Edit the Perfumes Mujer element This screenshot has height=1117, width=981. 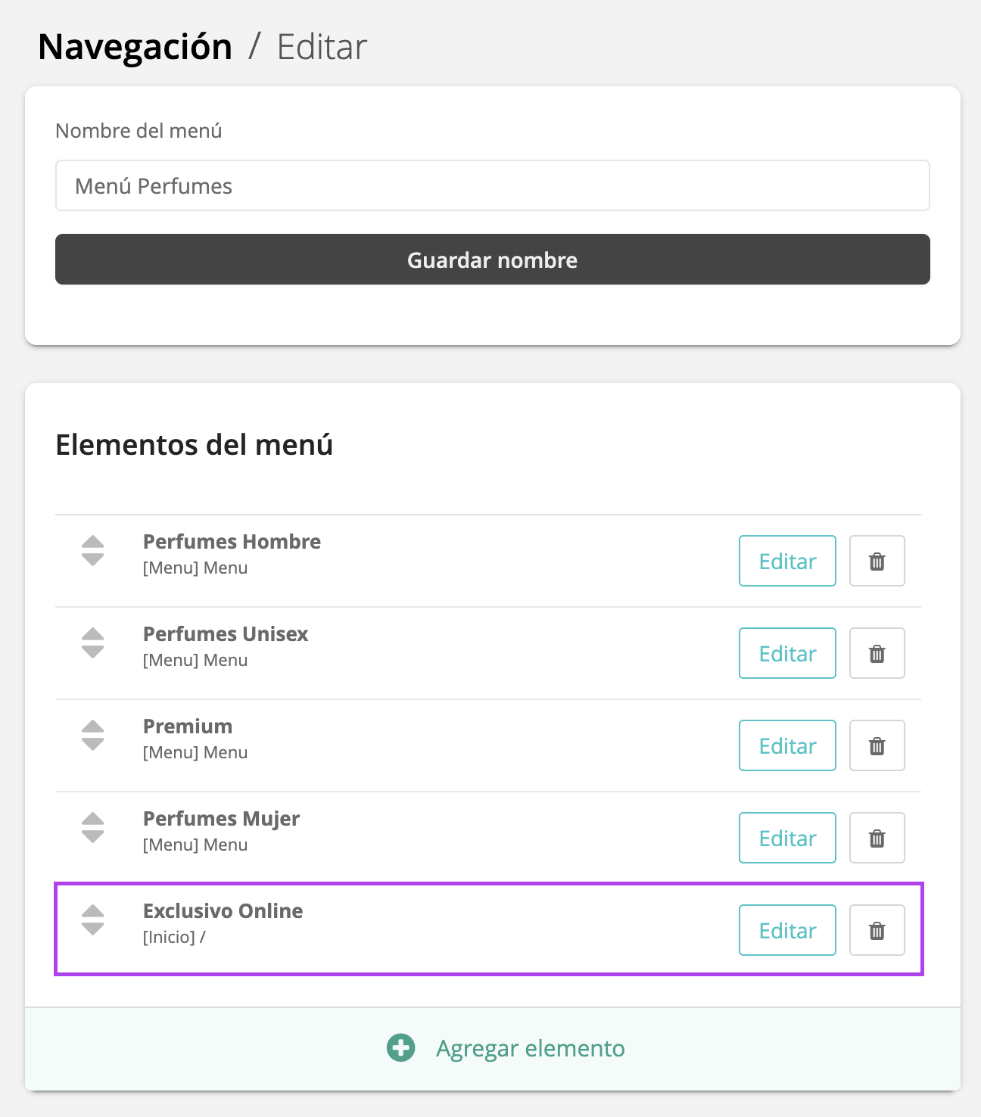(x=787, y=838)
